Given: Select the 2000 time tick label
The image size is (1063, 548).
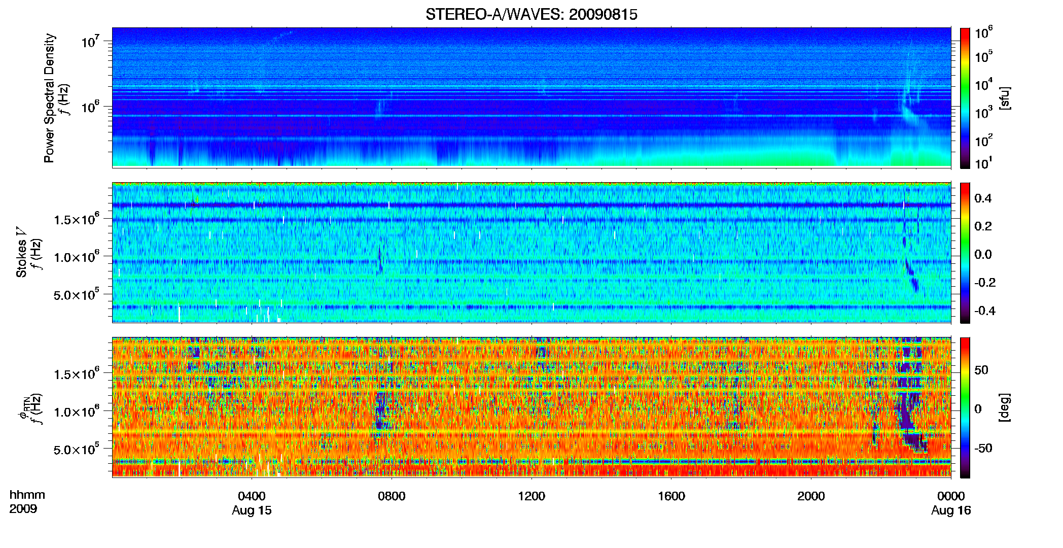Looking at the screenshot, I should pos(811,496).
